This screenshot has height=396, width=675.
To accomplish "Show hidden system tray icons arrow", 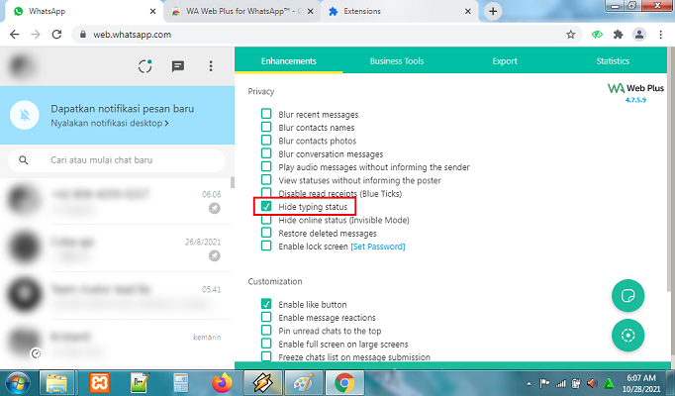I will click(529, 383).
